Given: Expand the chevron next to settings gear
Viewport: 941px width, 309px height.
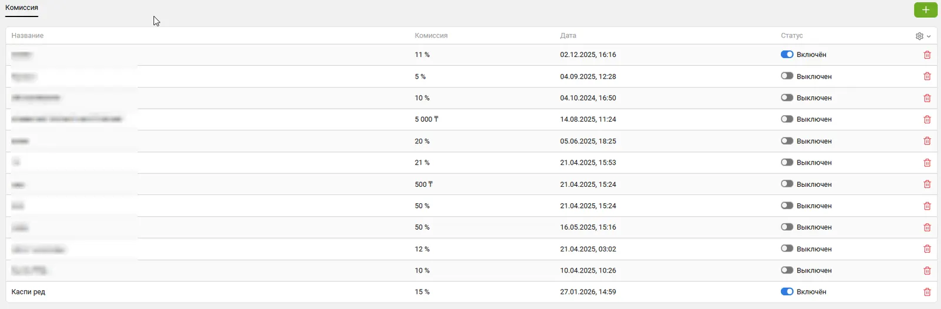Looking at the screenshot, I should [x=929, y=36].
